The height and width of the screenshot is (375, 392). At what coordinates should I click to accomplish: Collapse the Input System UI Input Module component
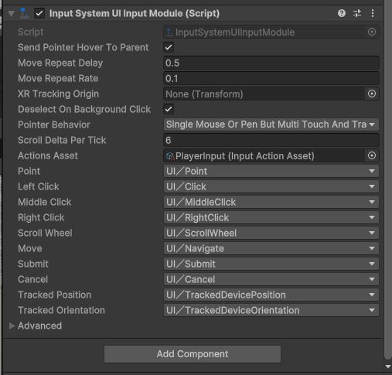pos(11,13)
